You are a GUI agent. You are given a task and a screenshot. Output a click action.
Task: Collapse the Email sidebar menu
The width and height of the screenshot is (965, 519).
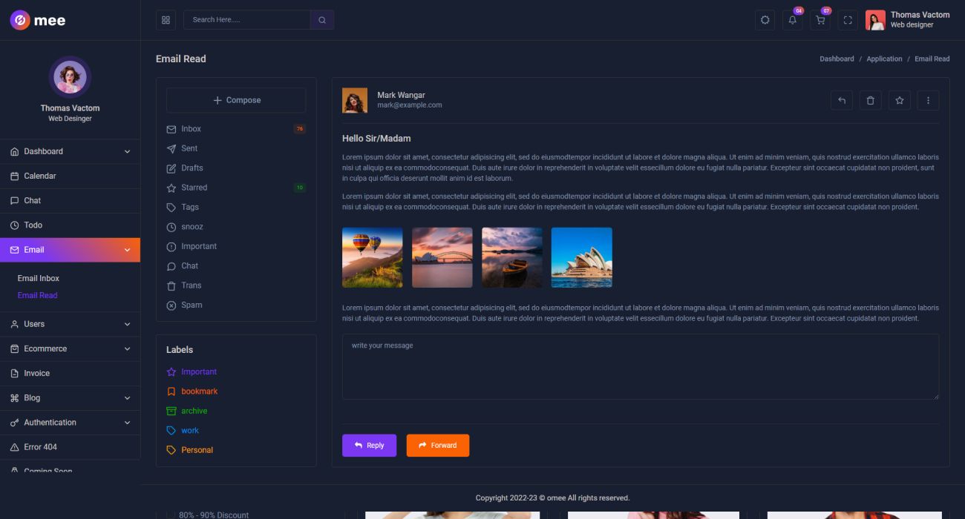[x=70, y=250]
